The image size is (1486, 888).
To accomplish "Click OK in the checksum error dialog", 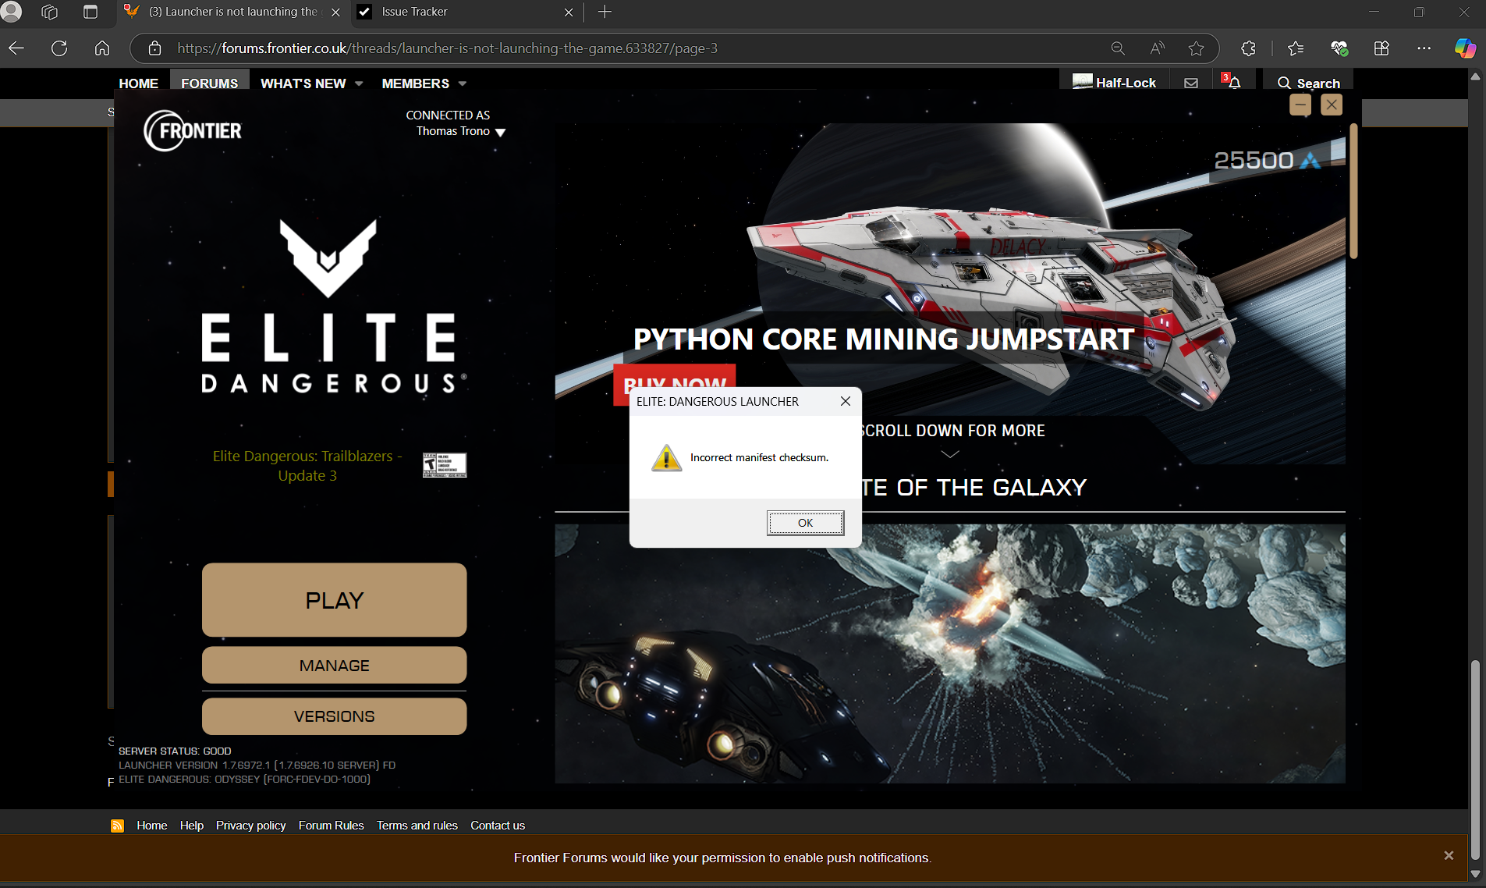I will (805, 523).
